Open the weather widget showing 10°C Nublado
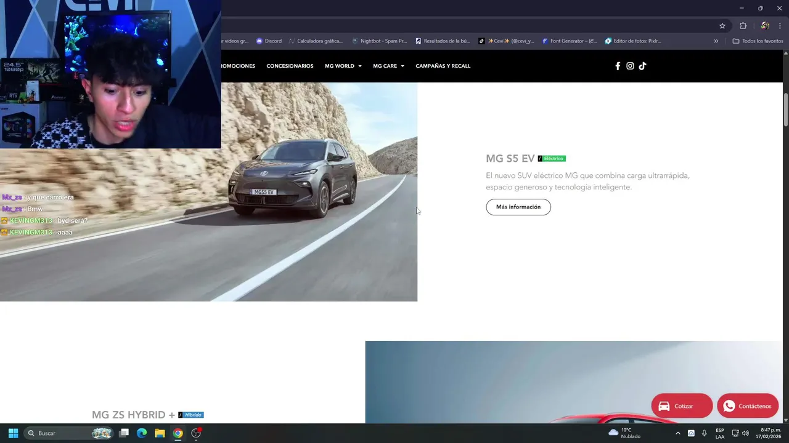789x443 pixels. [624, 433]
